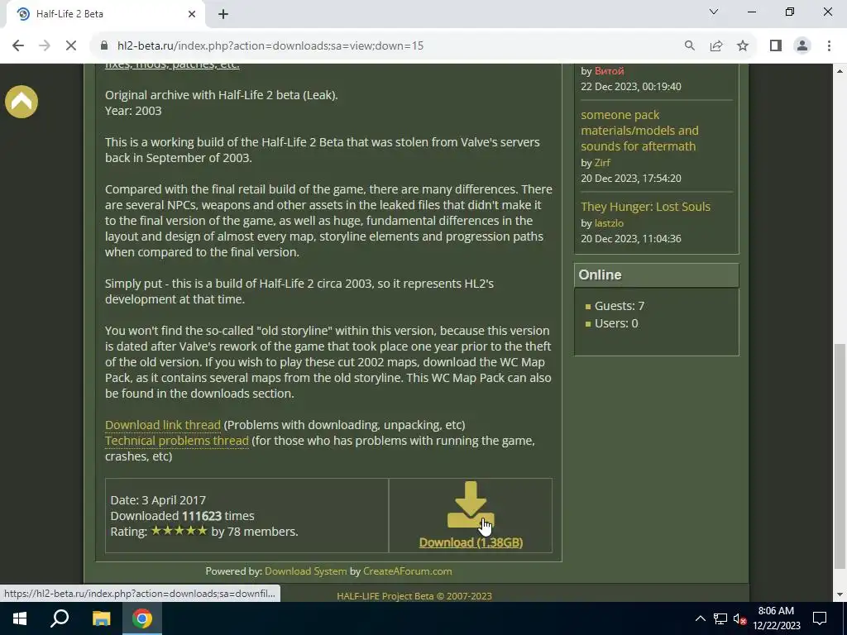
Task: Expand the tab search chevron
Action: tap(714, 12)
